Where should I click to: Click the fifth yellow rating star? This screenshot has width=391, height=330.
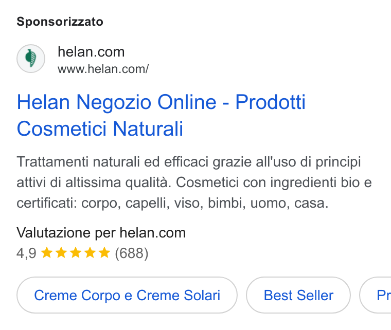pyautogui.click(x=104, y=252)
